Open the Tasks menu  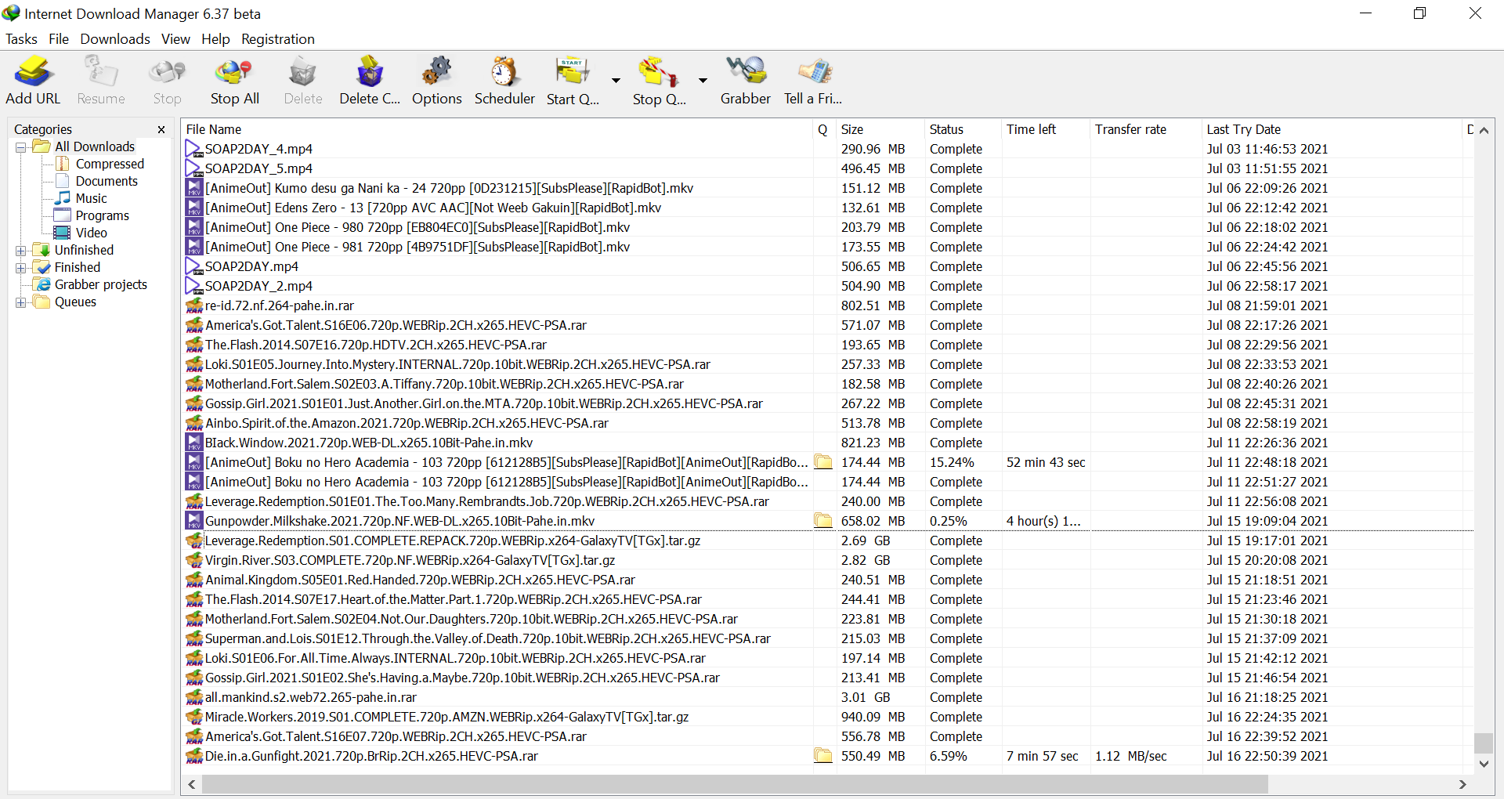pyautogui.click(x=21, y=39)
